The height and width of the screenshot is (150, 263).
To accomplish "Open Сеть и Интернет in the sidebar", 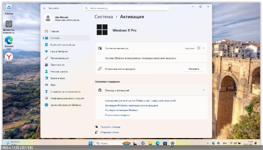I will 59,51.
